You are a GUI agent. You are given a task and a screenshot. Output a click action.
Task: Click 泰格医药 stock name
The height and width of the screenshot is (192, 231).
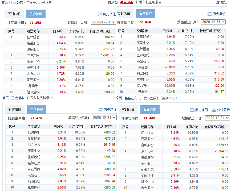click(147, 169)
